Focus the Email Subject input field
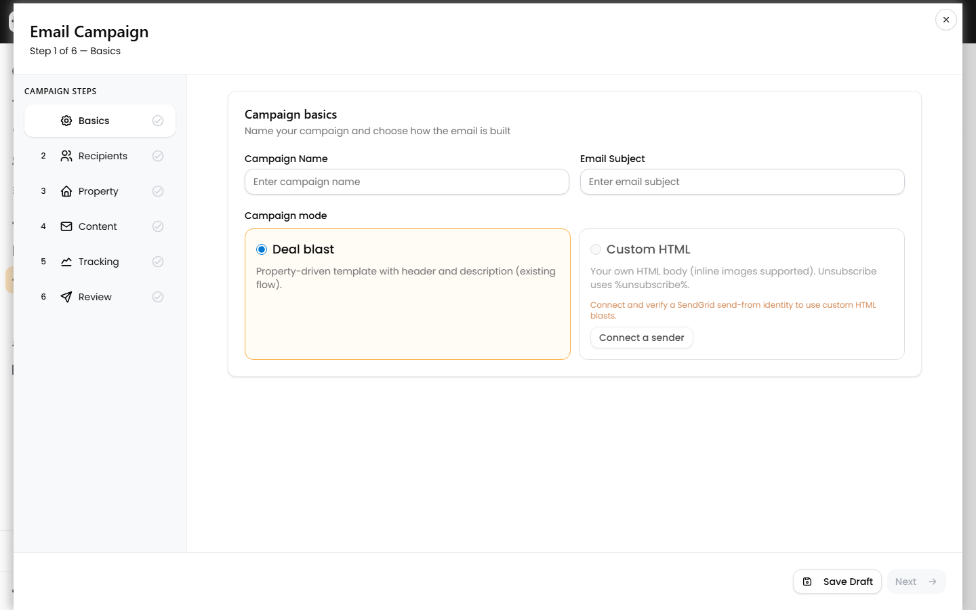This screenshot has width=976, height=610. pos(742,182)
